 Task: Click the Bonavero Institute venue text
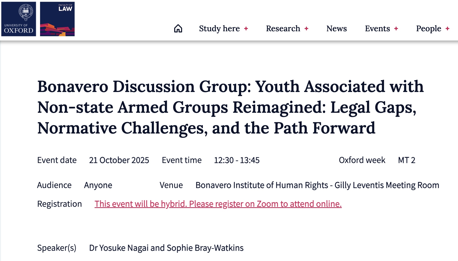click(x=317, y=185)
